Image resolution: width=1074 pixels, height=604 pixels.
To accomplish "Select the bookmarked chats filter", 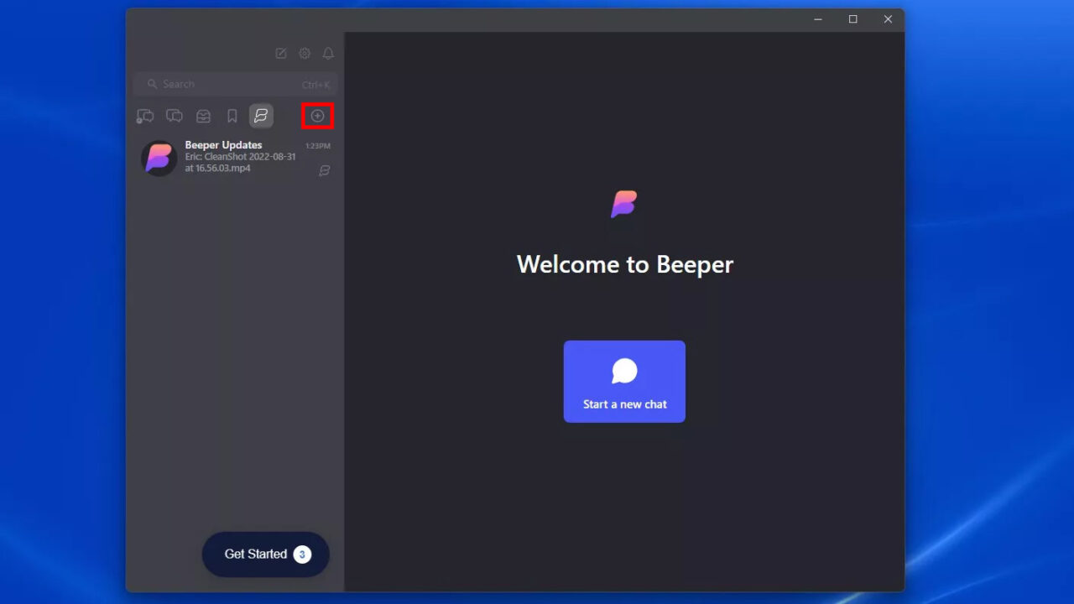I will point(232,116).
